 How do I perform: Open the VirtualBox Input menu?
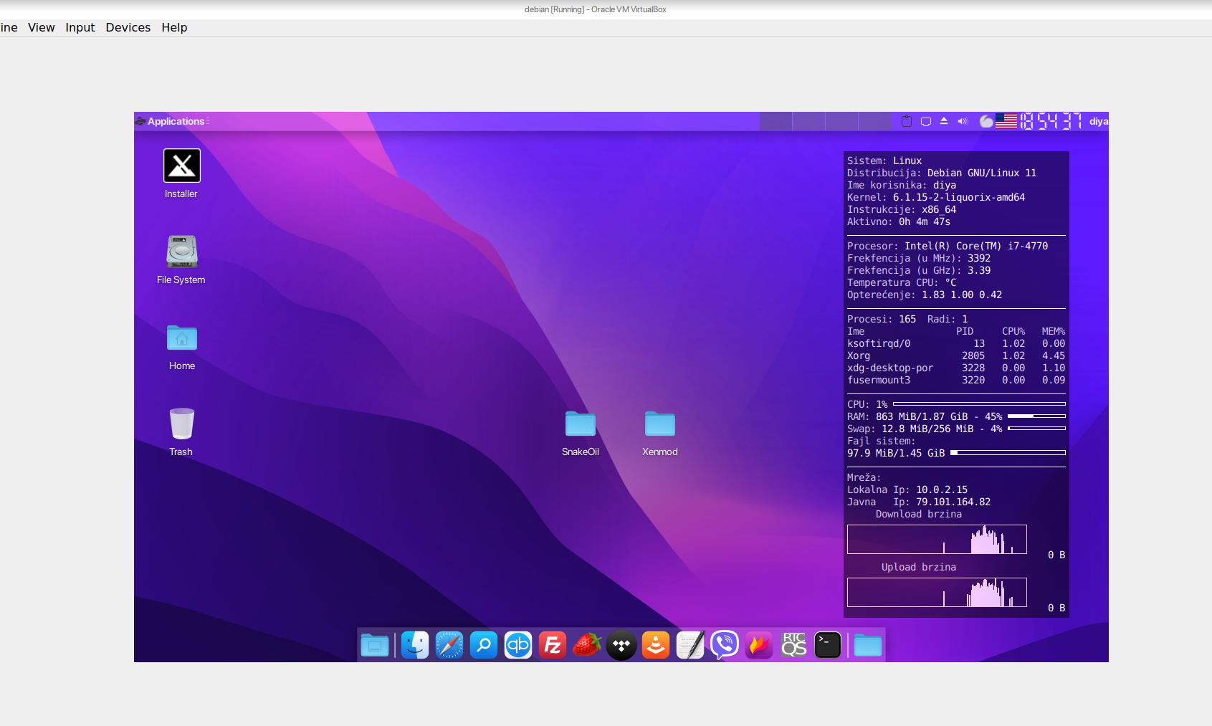[x=80, y=27]
